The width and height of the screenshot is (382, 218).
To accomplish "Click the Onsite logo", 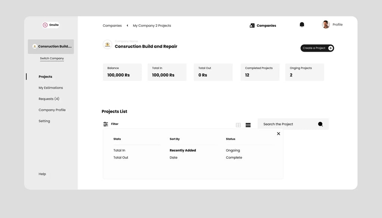I will click(x=51, y=25).
